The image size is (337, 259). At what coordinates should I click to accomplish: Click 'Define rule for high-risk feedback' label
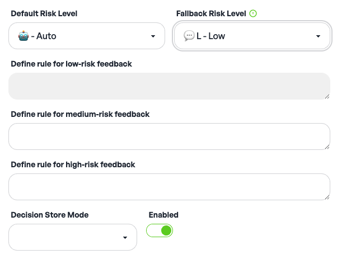(x=73, y=164)
